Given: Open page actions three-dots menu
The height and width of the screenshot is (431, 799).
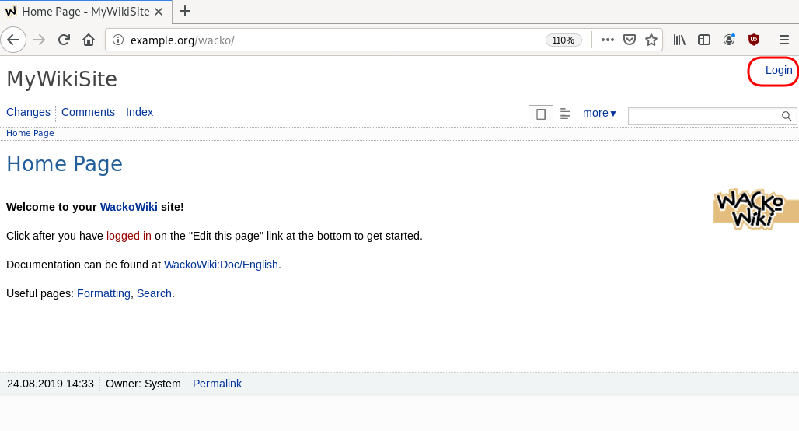Looking at the screenshot, I should [607, 40].
